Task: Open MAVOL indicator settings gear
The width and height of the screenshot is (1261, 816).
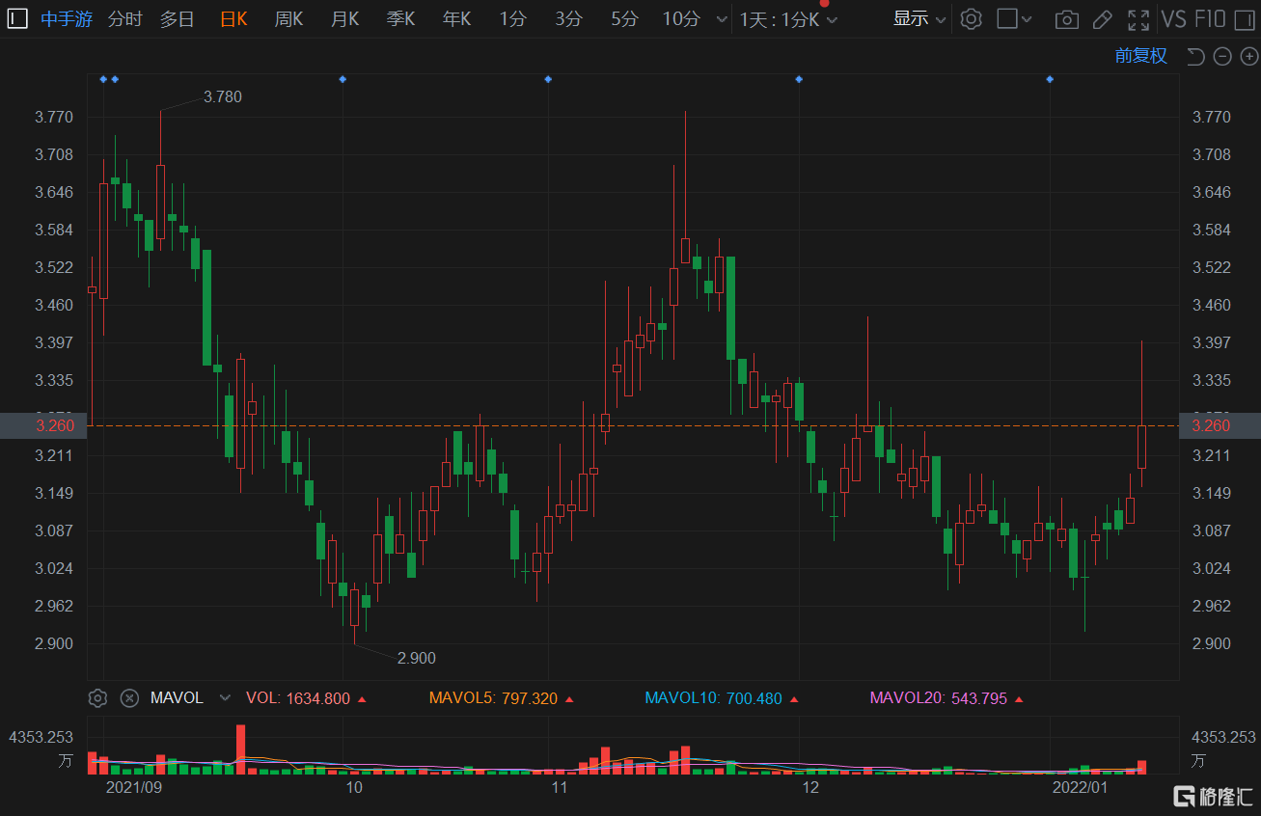Action: click(96, 697)
